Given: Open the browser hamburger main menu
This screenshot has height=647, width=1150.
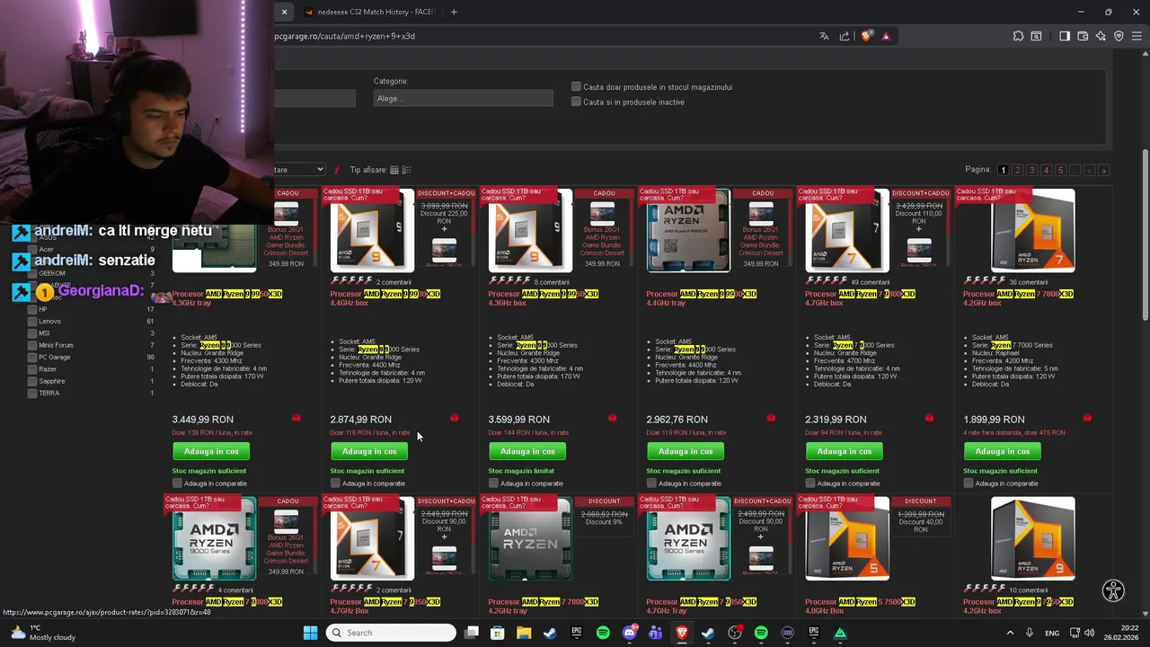Looking at the screenshot, I should point(1137,36).
